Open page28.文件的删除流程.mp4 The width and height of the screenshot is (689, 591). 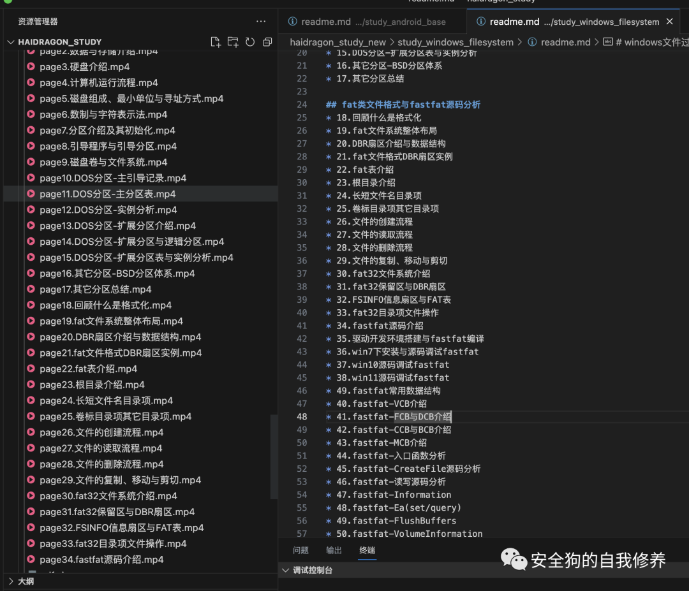pyautogui.click(x=101, y=464)
